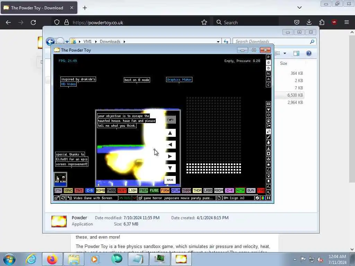Toggle the C console option
The height and width of the screenshot is (266, 355).
click(268, 85)
